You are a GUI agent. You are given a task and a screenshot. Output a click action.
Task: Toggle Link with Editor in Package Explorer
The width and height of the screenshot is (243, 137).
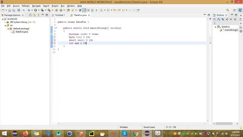coord(35,15)
